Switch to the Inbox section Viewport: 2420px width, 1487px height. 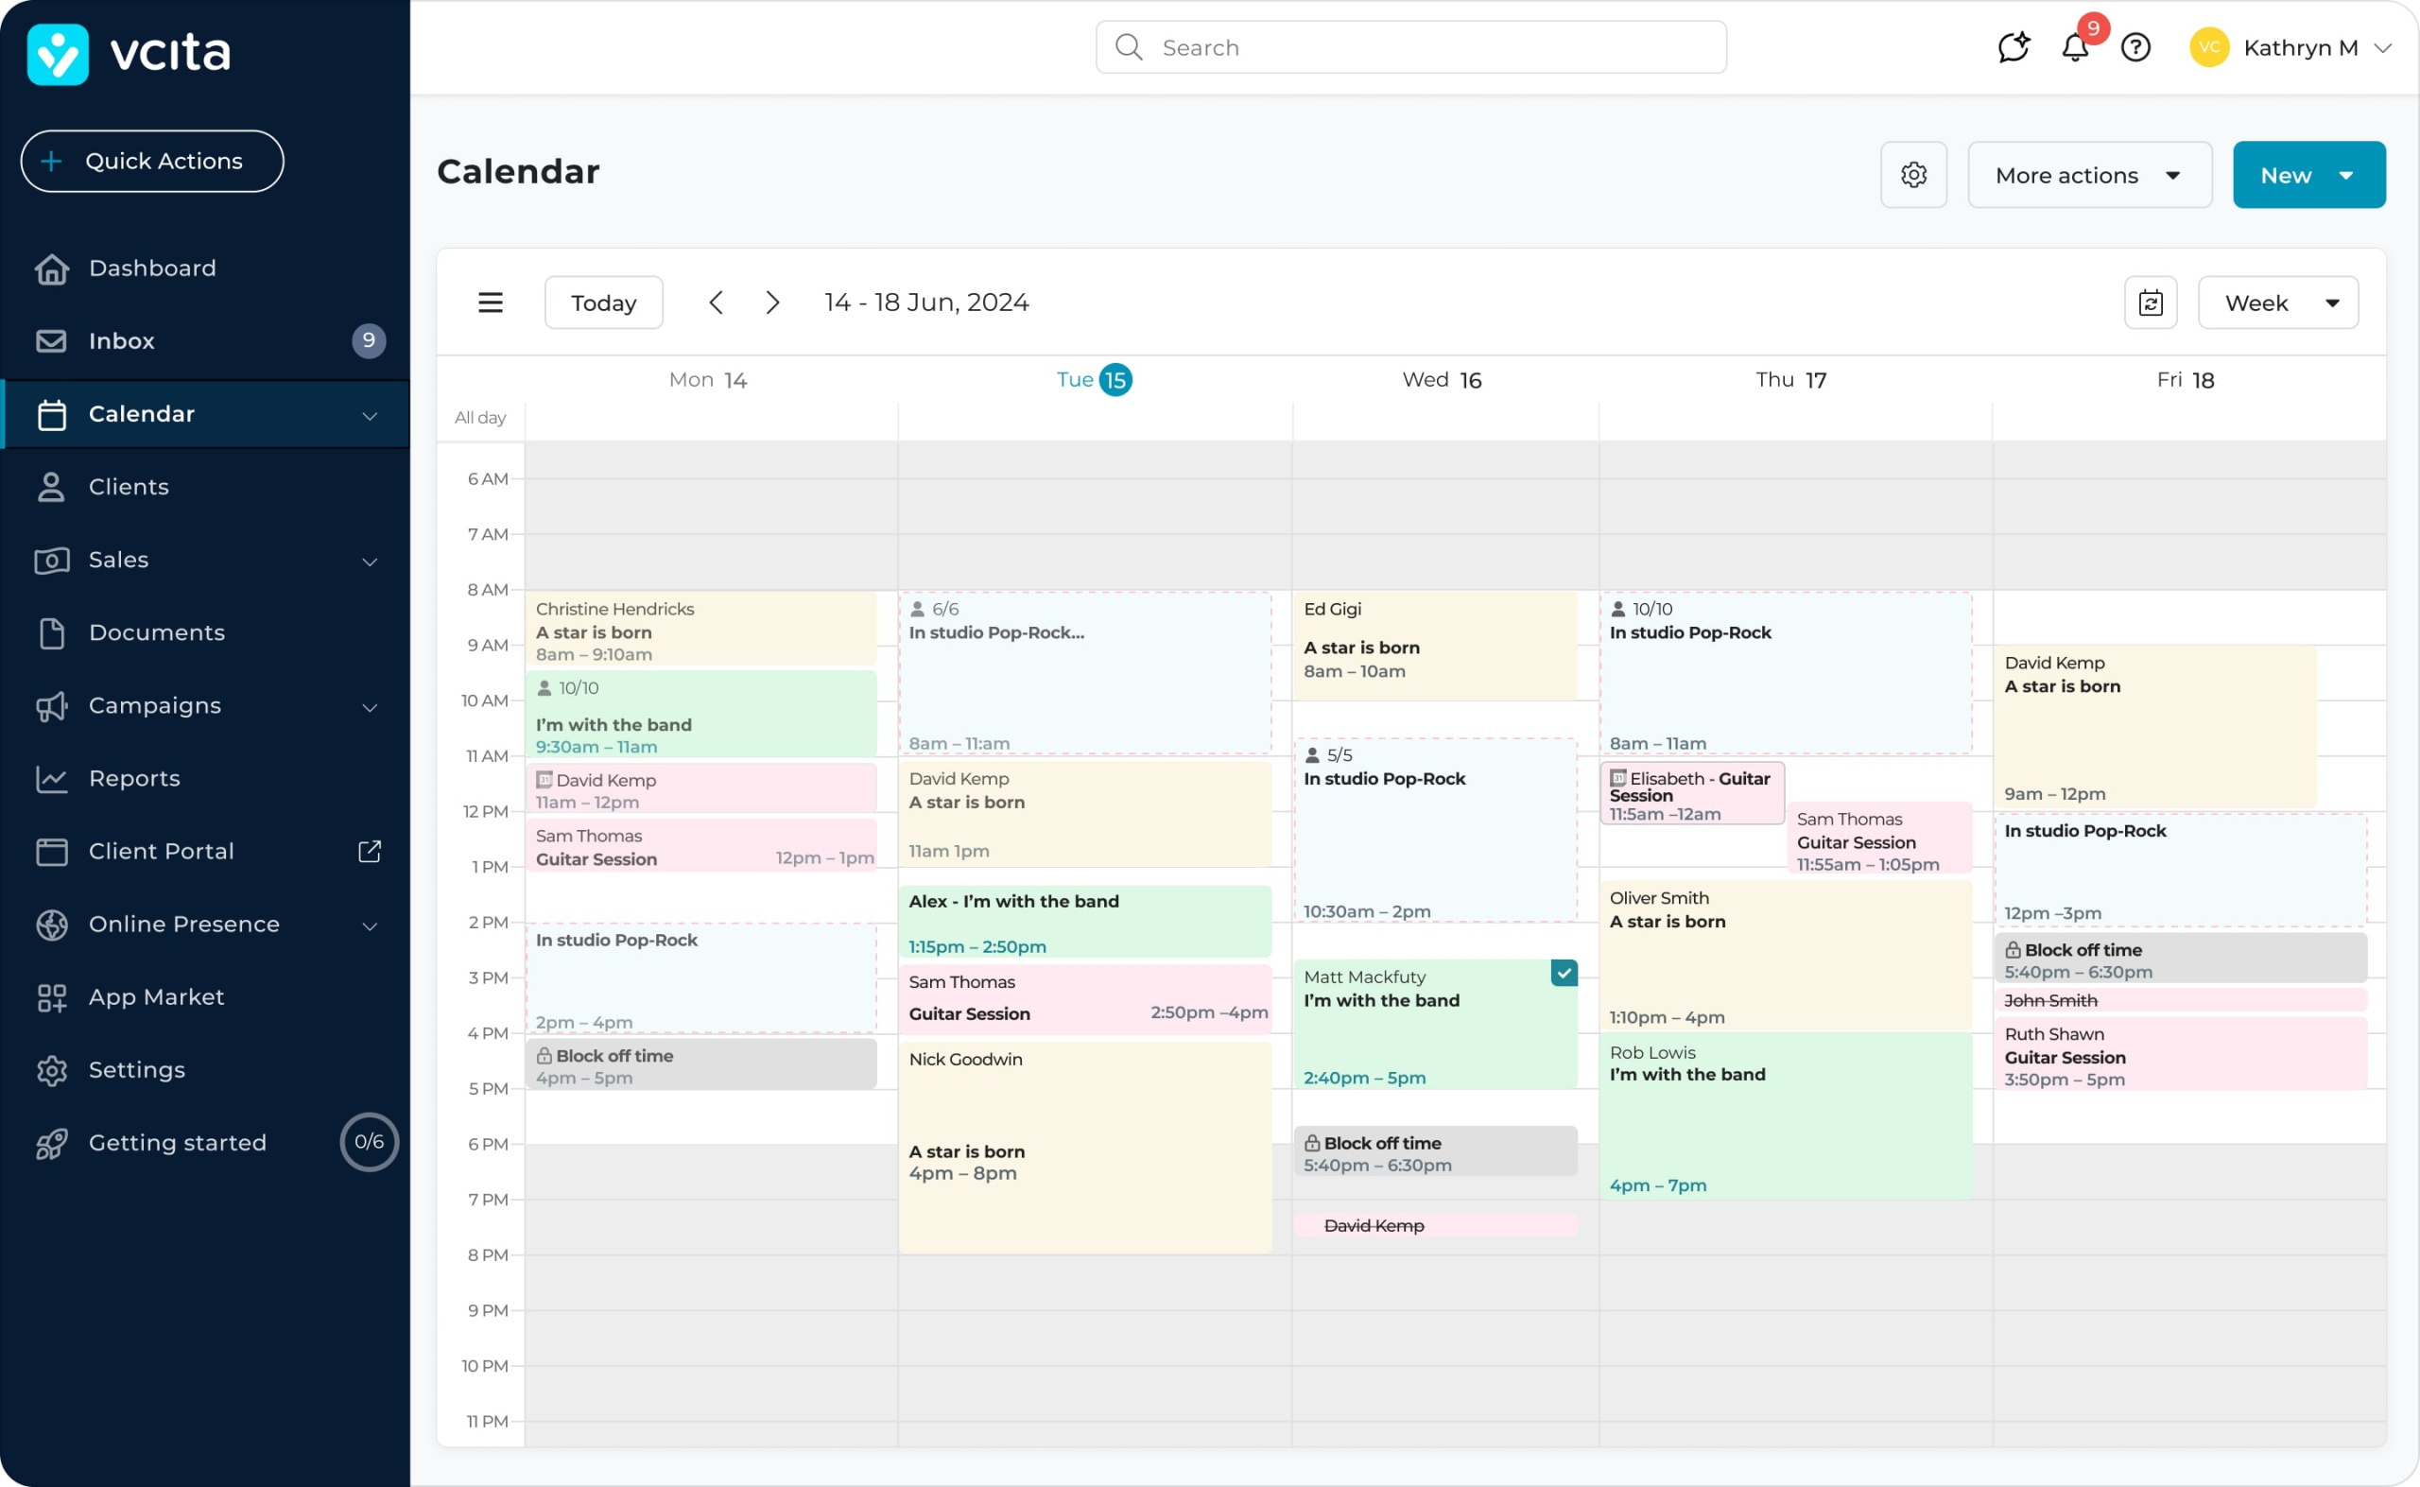[x=121, y=340]
